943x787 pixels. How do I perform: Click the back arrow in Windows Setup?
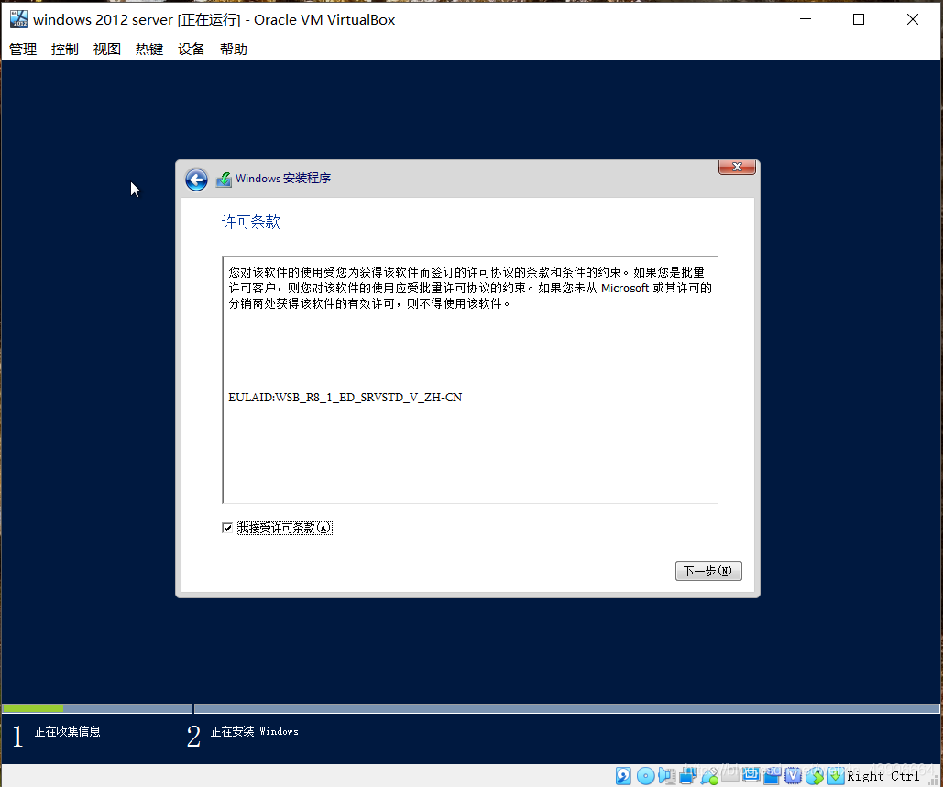tap(196, 180)
